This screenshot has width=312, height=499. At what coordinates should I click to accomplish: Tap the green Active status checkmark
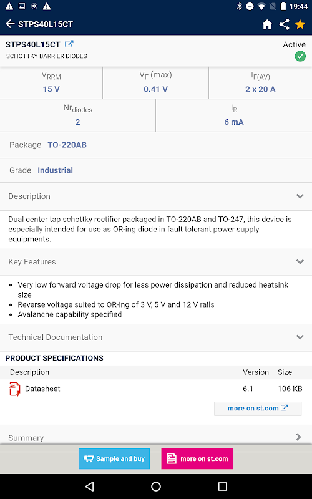pos(300,56)
